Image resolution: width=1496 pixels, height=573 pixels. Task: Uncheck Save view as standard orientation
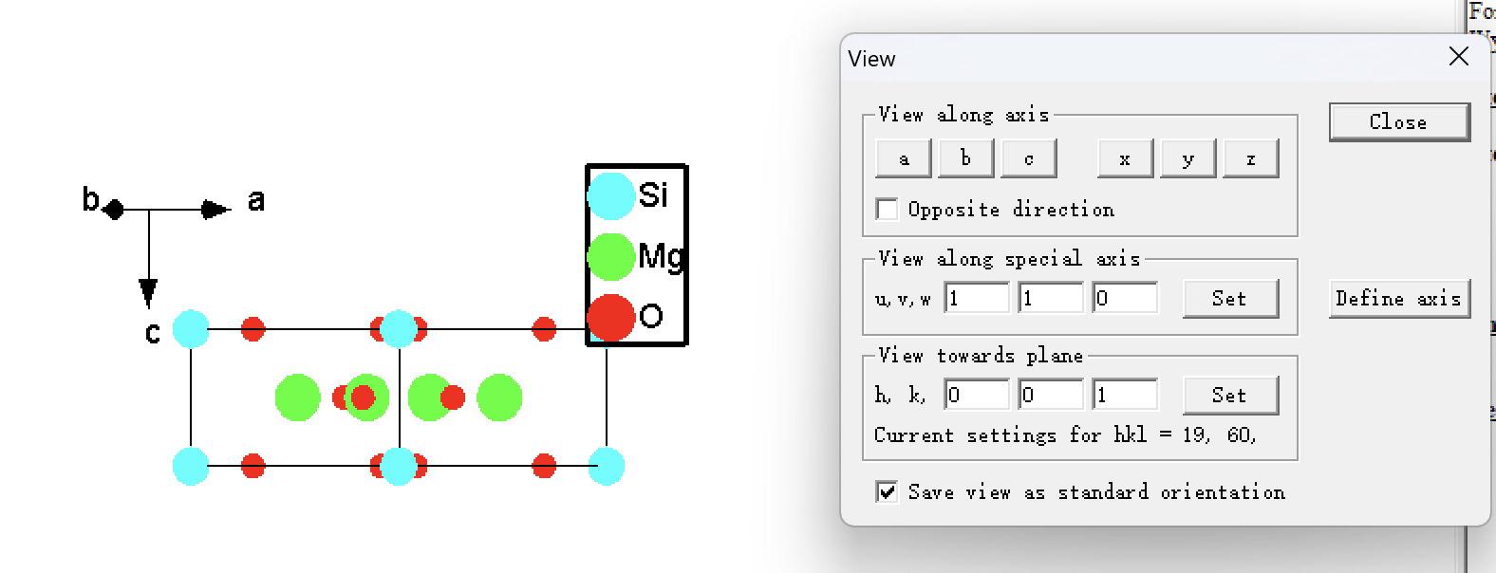pyautogui.click(x=887, y=491)
